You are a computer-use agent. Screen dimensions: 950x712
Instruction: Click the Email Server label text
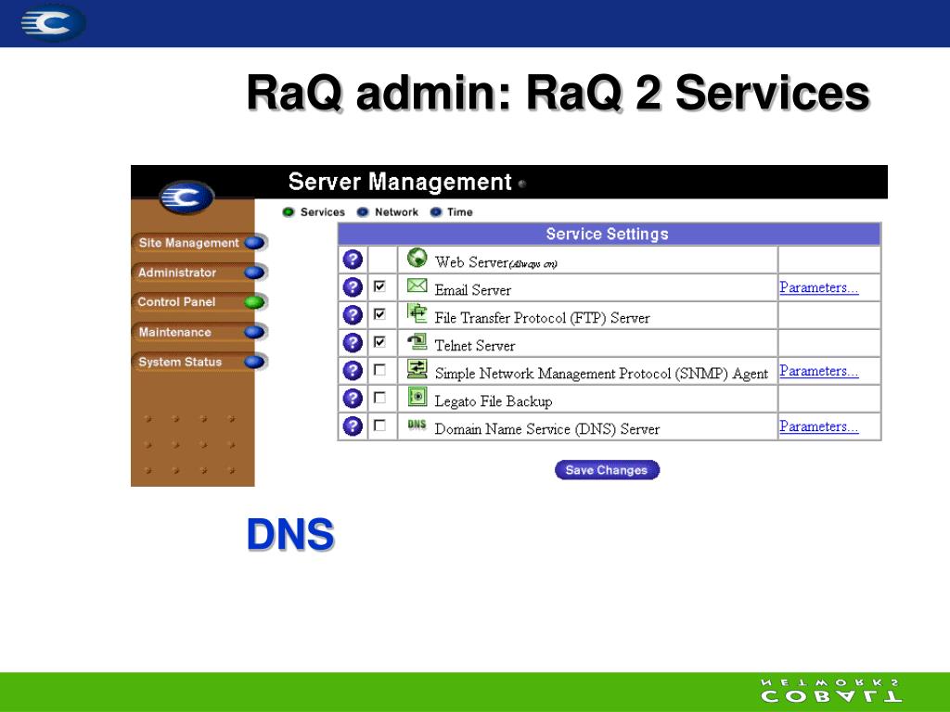pyautogui.click(x=472, y=290)
